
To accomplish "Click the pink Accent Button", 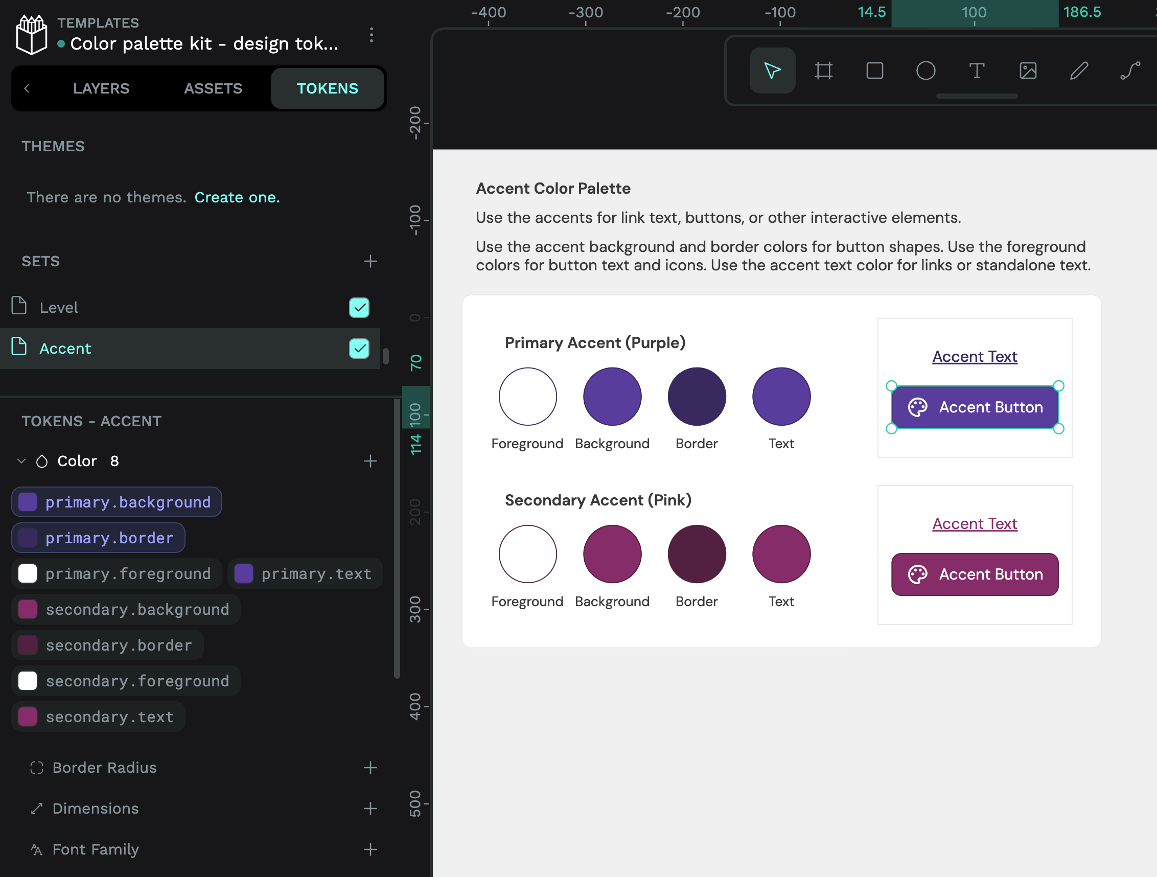I will (975, 574).
